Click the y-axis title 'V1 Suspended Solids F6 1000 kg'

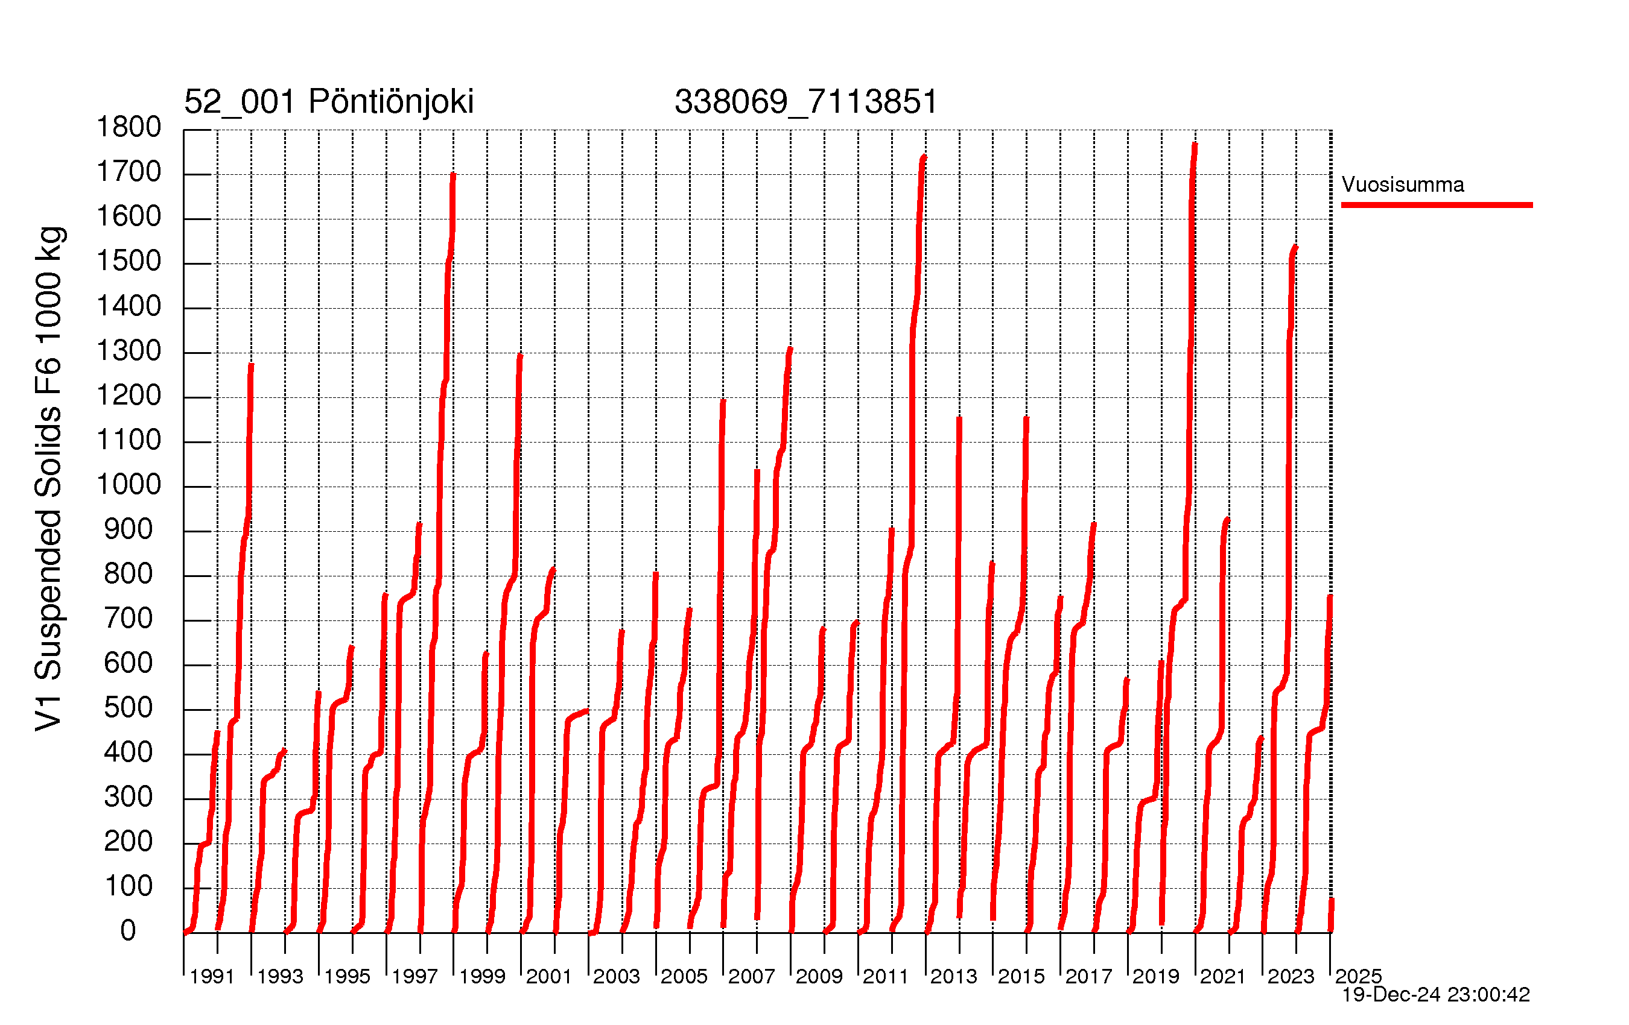49,479
